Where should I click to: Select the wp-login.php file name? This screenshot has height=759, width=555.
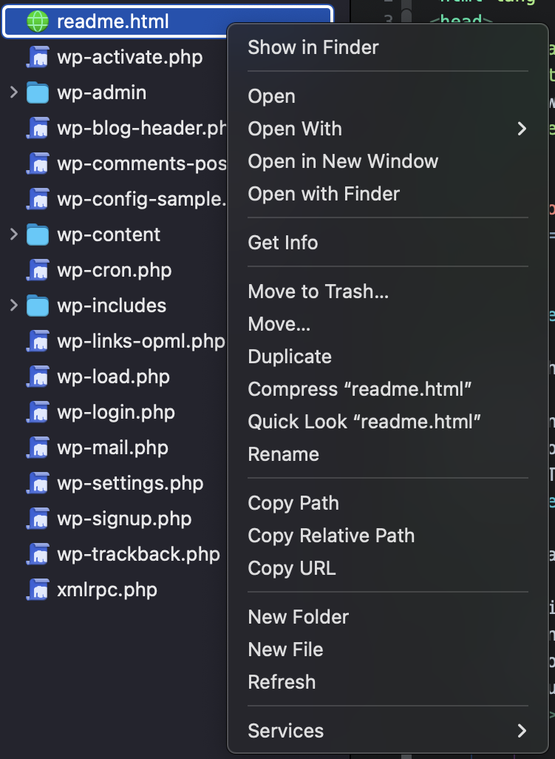[x=116, y=413]
